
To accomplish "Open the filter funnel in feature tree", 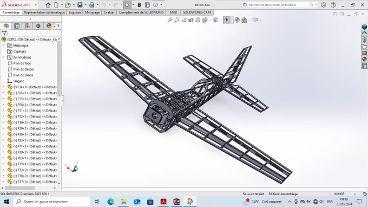I will point(4,33).
